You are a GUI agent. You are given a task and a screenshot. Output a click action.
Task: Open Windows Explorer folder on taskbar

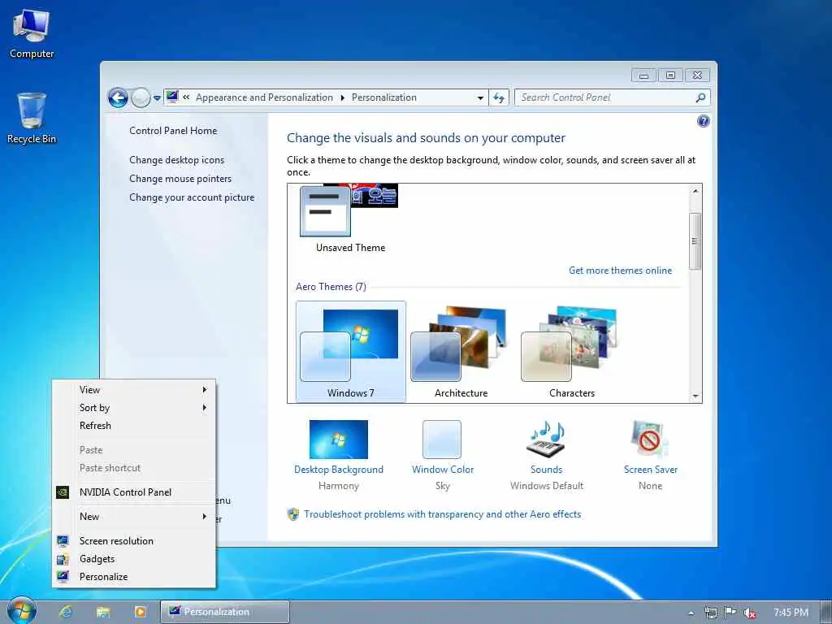[103, 612]
